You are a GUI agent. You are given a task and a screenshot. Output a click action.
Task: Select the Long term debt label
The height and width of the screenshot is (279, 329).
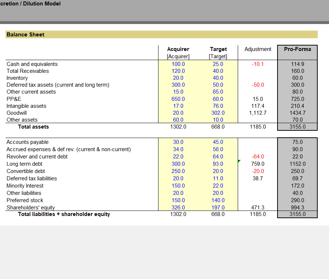(x=24, y=164)
